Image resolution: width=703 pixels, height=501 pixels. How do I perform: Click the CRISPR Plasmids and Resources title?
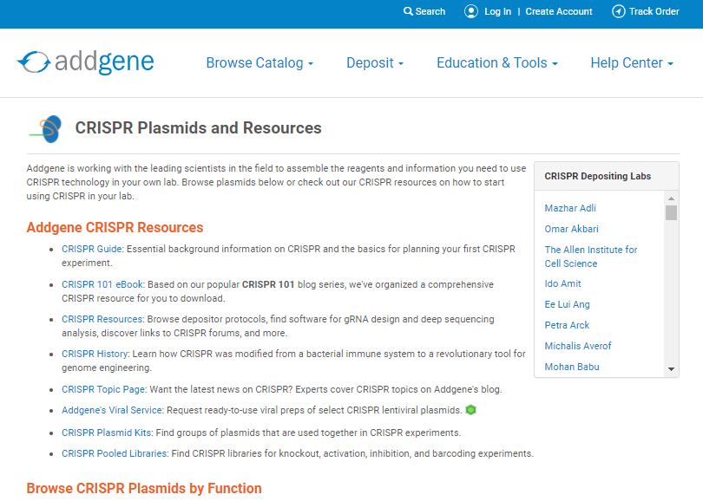click(x=198, y=128)
